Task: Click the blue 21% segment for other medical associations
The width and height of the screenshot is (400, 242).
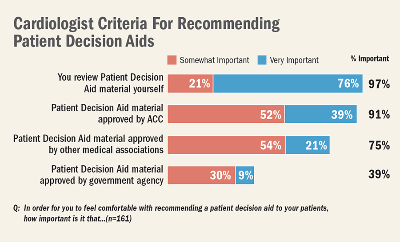Action: [308, 145]
